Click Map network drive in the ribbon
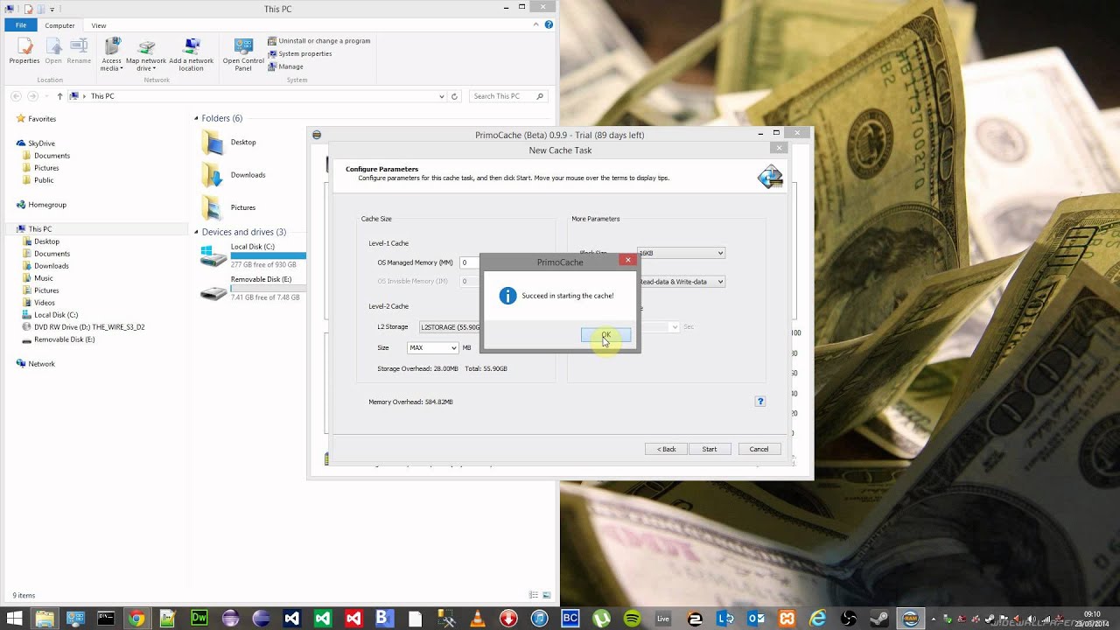This screenshot has height=630, width=1120. [146, 54]
